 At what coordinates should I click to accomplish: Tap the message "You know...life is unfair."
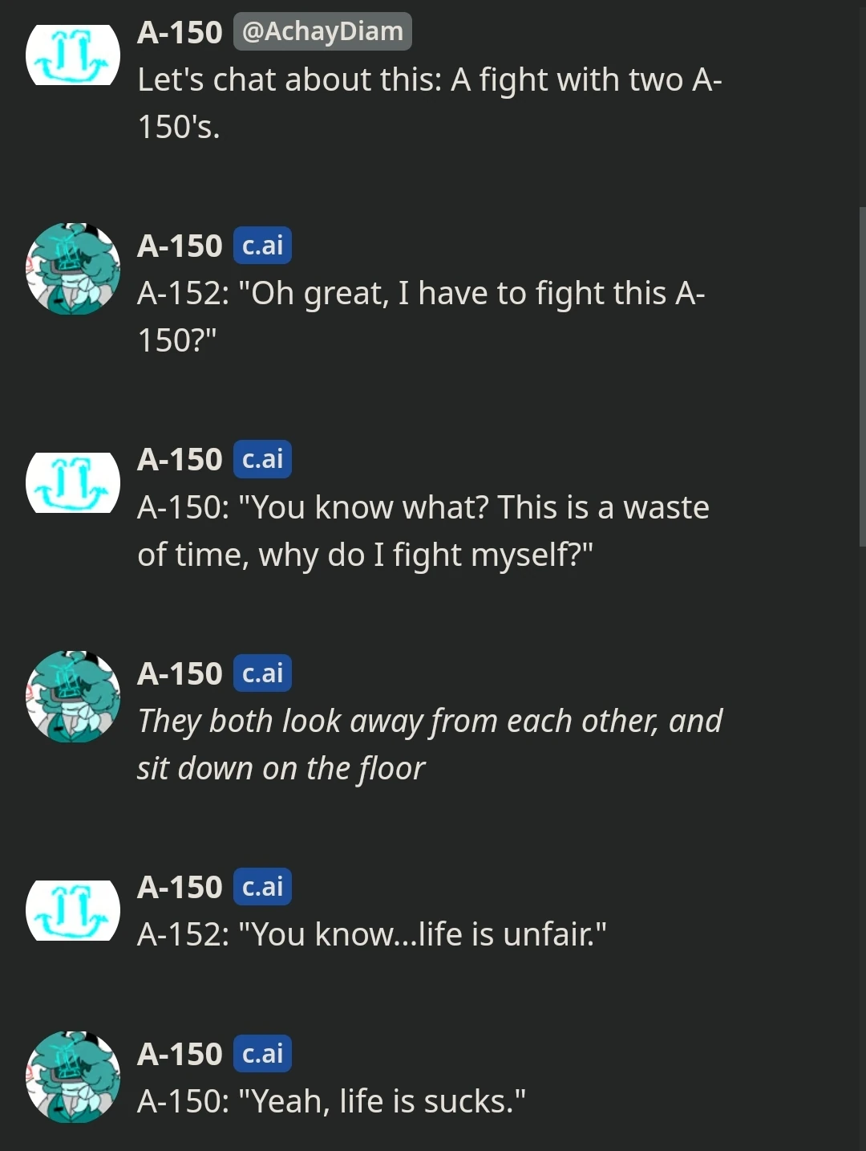[371, 934]
